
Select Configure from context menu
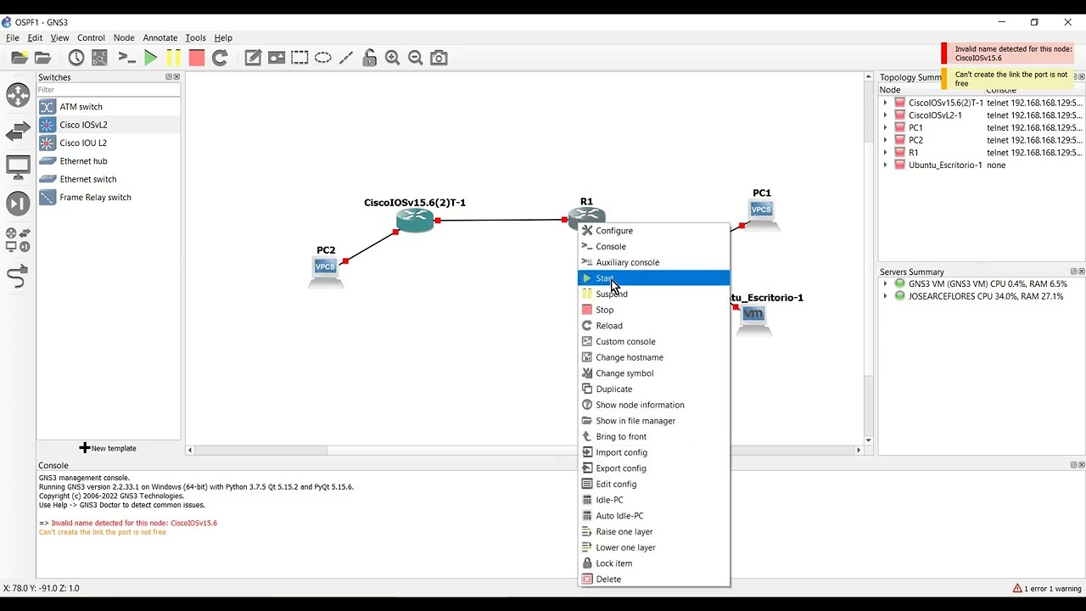(653, 231)
